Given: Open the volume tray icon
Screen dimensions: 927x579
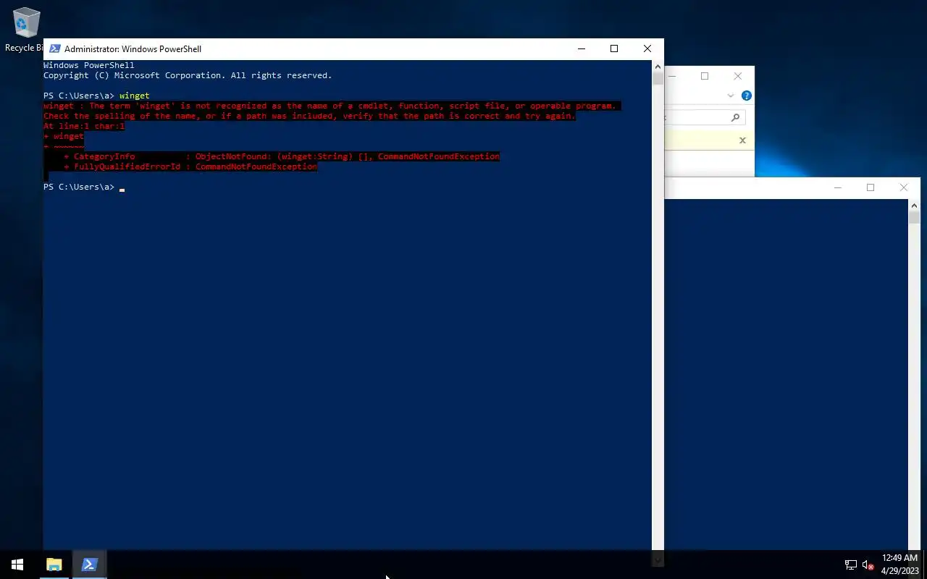Looking at the screenshot, I should click(x=868, y=565).
